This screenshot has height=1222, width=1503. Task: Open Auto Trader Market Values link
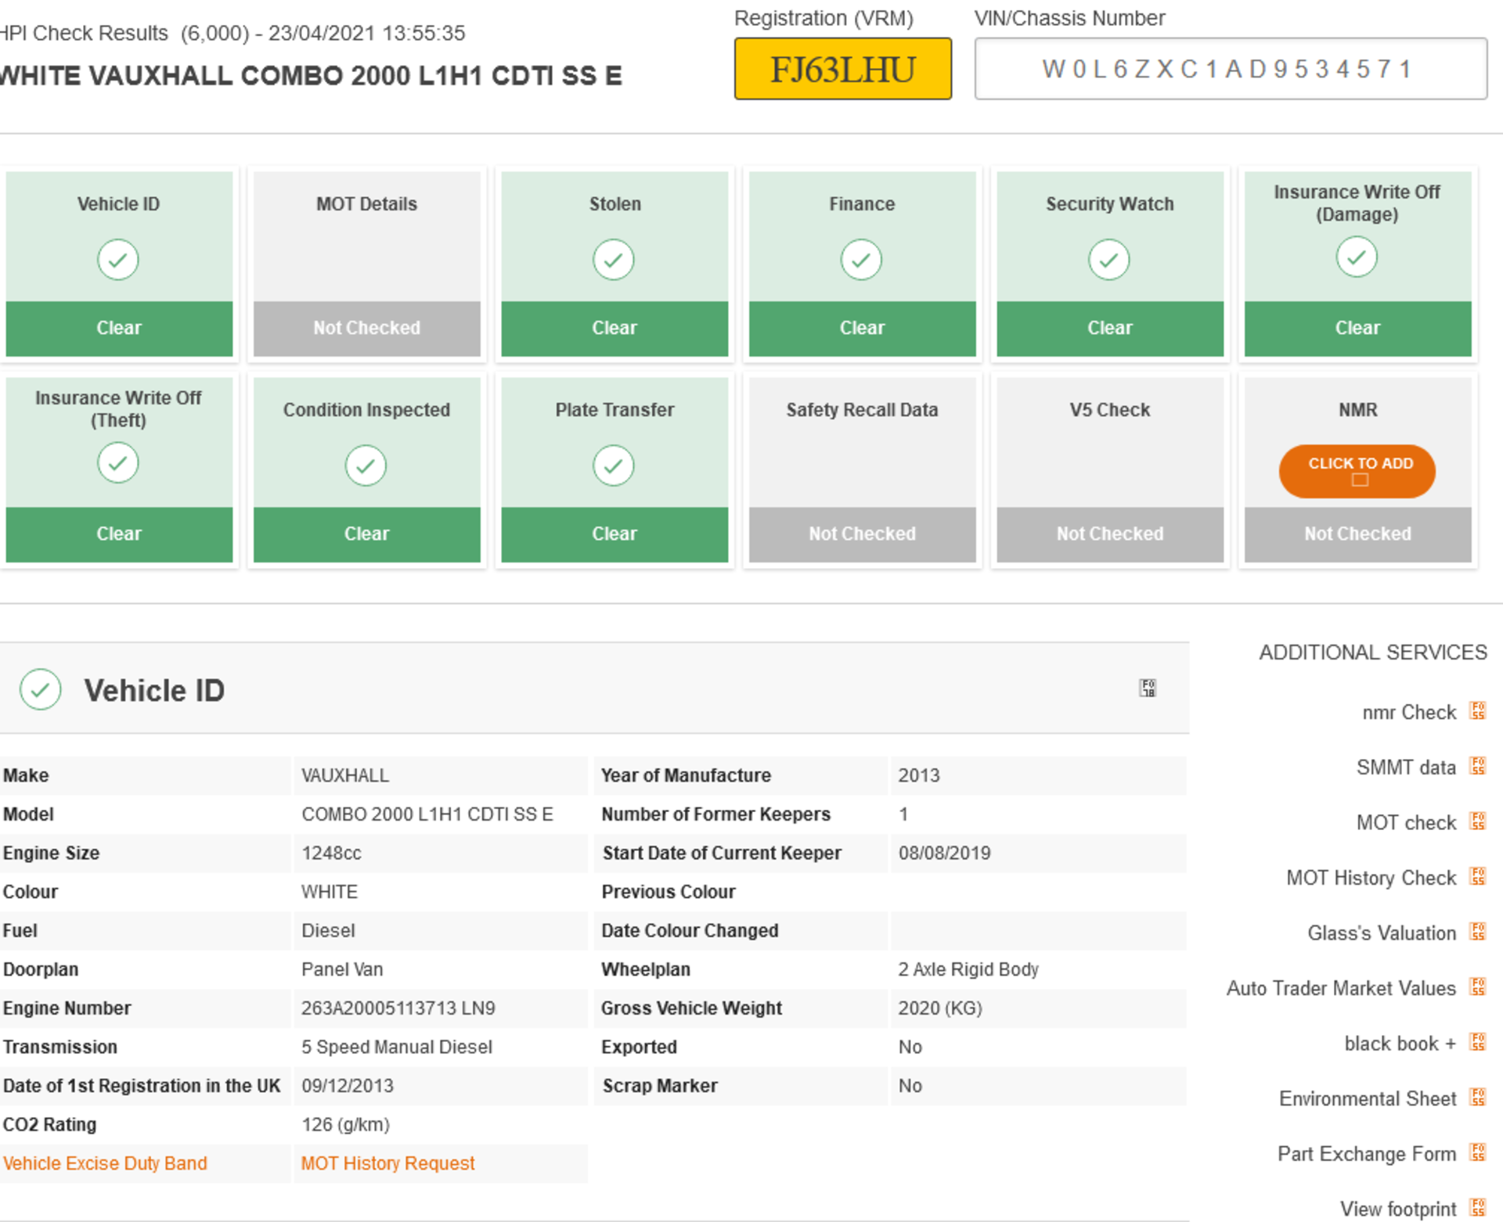(1341, 988)
